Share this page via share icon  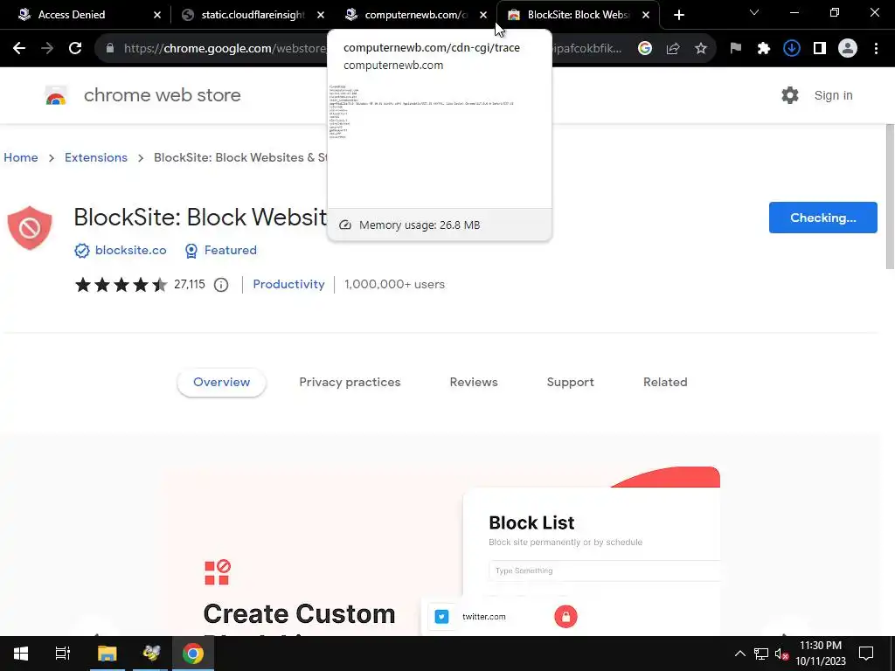673,49
